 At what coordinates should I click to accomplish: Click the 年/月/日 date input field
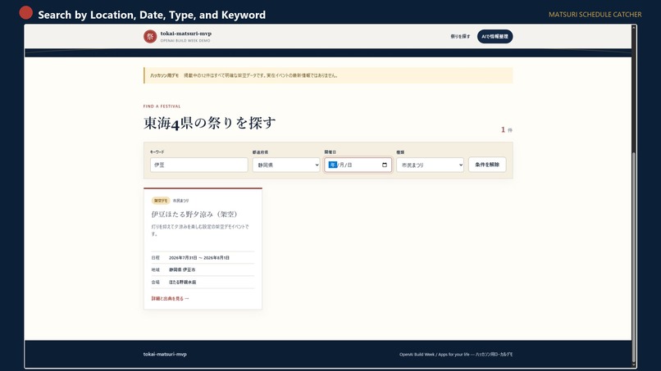(358, 165)
